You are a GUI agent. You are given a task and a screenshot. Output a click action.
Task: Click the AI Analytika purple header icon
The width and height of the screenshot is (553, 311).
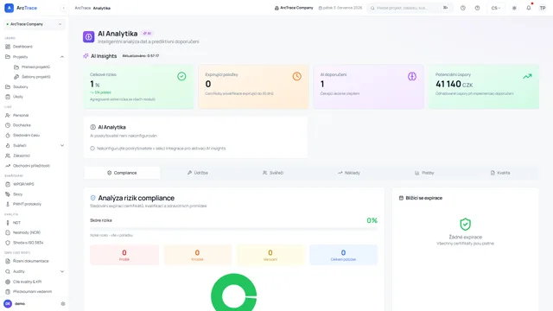(88, 36)
